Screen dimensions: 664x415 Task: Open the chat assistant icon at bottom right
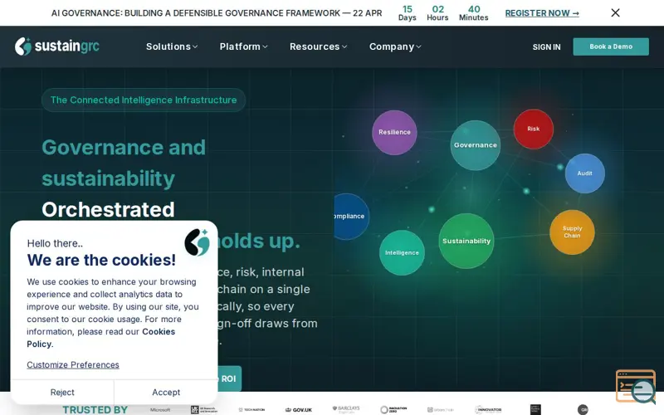click(x=636, y=387)
